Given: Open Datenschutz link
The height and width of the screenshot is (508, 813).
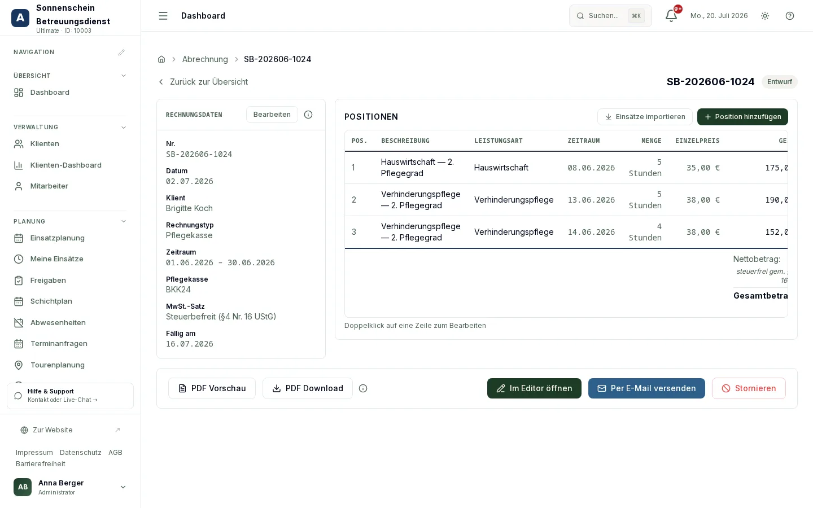Looking at the screenshot, I should [x=81, y=453].
